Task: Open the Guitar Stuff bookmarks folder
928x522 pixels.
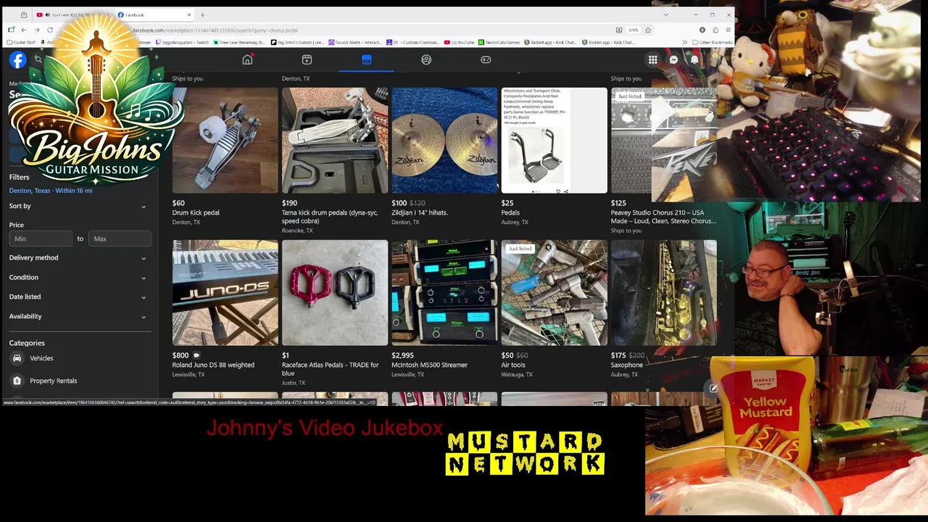Action: tap(21, 42)
